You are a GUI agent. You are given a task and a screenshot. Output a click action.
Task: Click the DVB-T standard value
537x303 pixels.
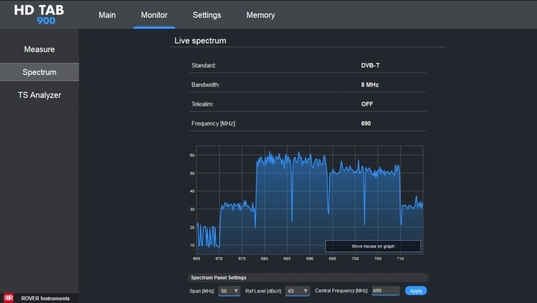(x=370, y=66)
